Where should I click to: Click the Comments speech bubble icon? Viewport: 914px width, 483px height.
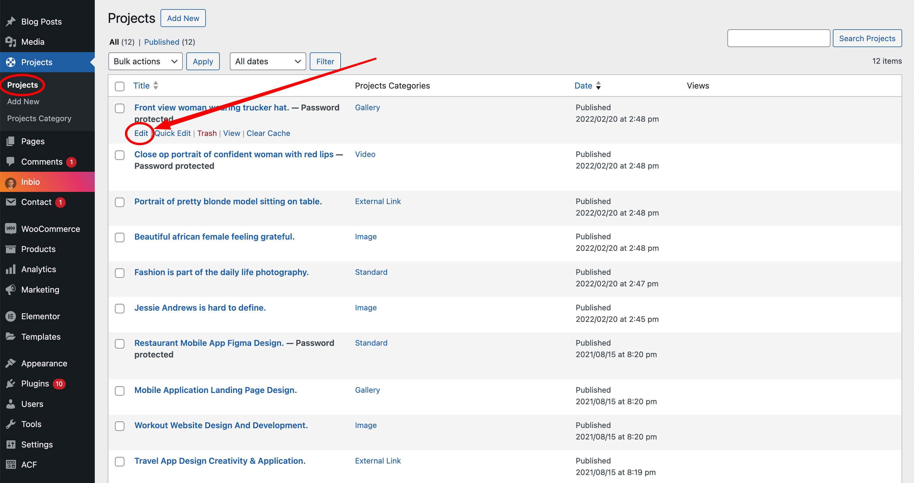pos(11,161)
